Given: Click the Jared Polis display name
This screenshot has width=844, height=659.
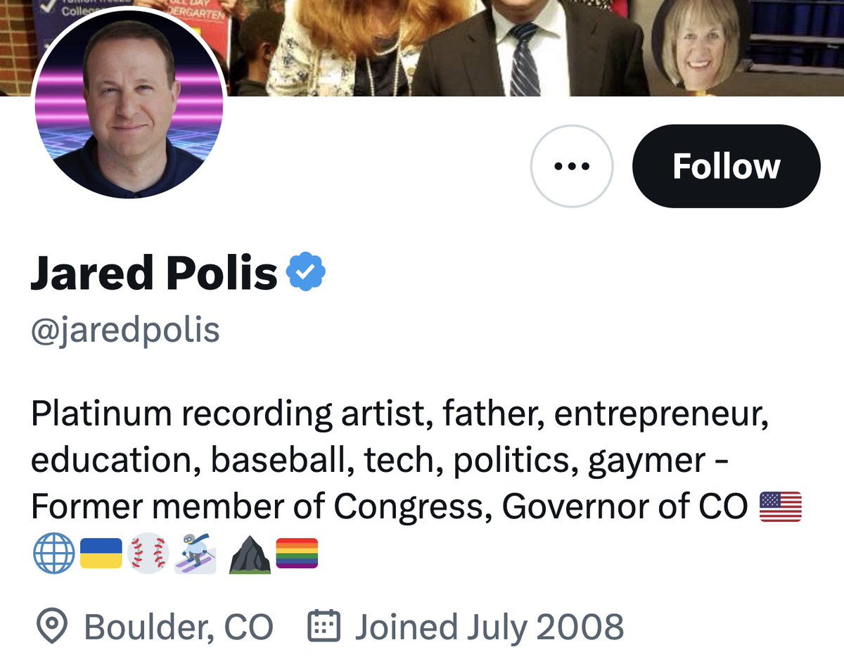Looking at the screenshot, I should (x=154, y=273).
